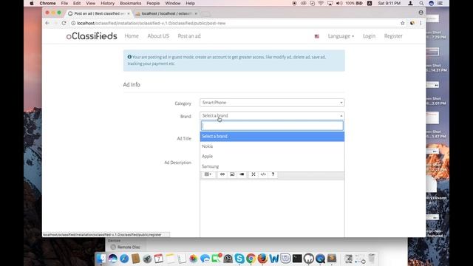Click inside the Ad Description text area
This screenshot has width=473, height=266.
(272, 208)
